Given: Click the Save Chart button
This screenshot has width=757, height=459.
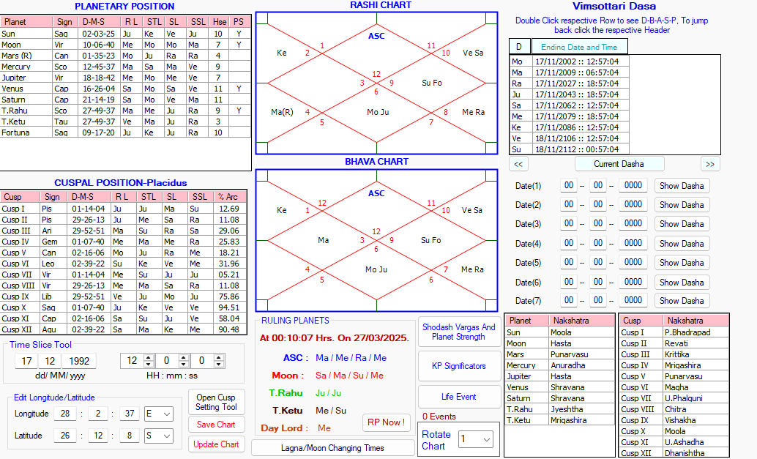Looking at the screenshot, I should pyautogui.click(x=216, y=425).
